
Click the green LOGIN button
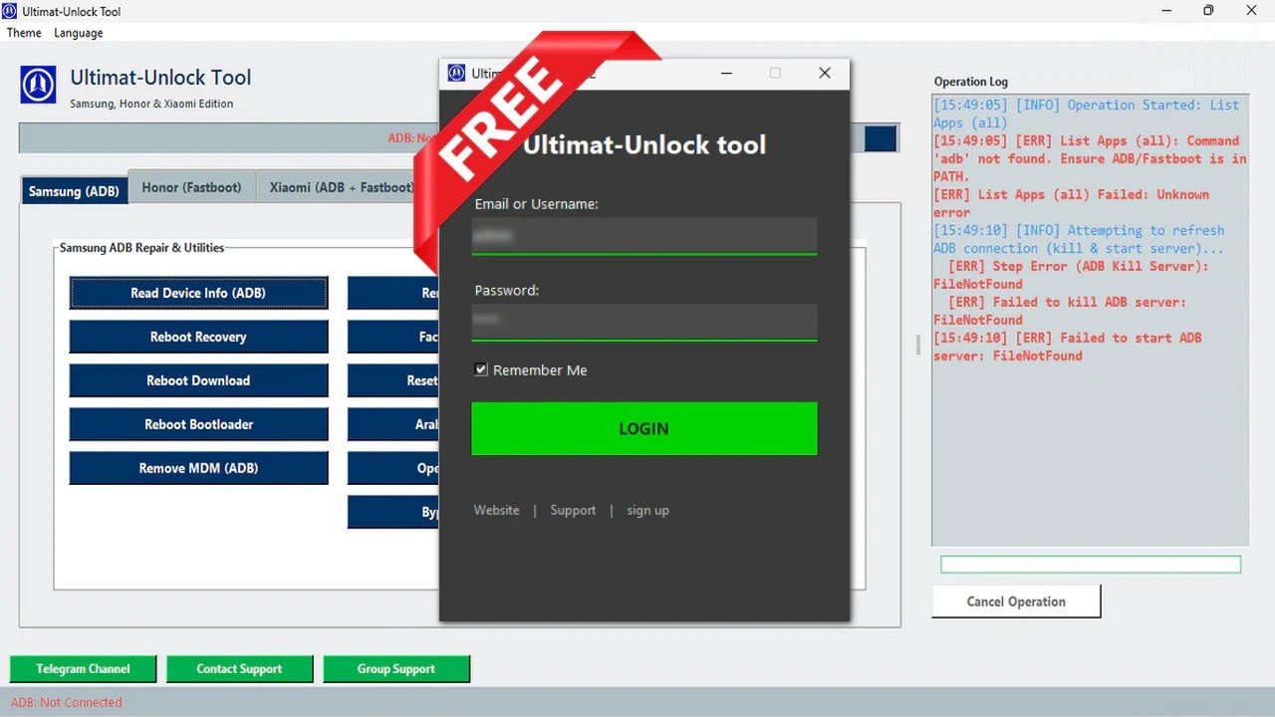tap(643, 428)
